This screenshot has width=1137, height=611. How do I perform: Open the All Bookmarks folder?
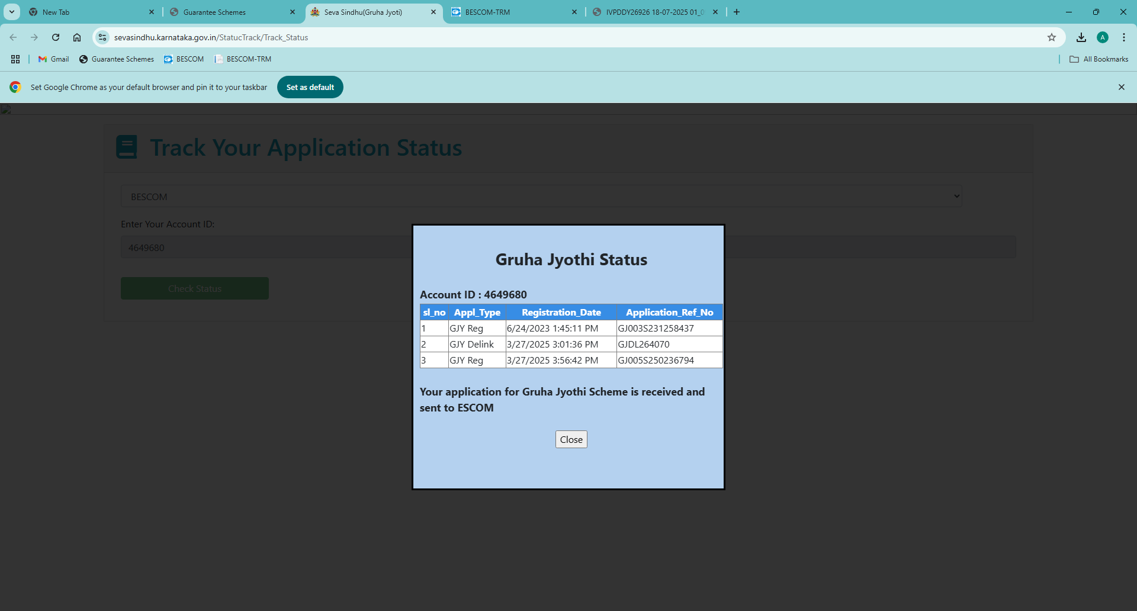[x=1099, y=59]
